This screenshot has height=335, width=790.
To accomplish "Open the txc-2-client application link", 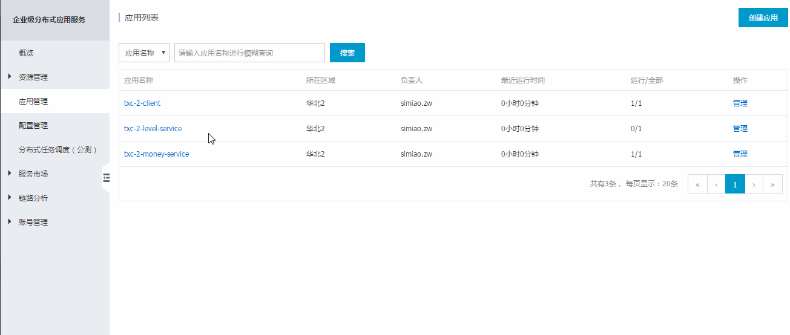I will [142, 103].
